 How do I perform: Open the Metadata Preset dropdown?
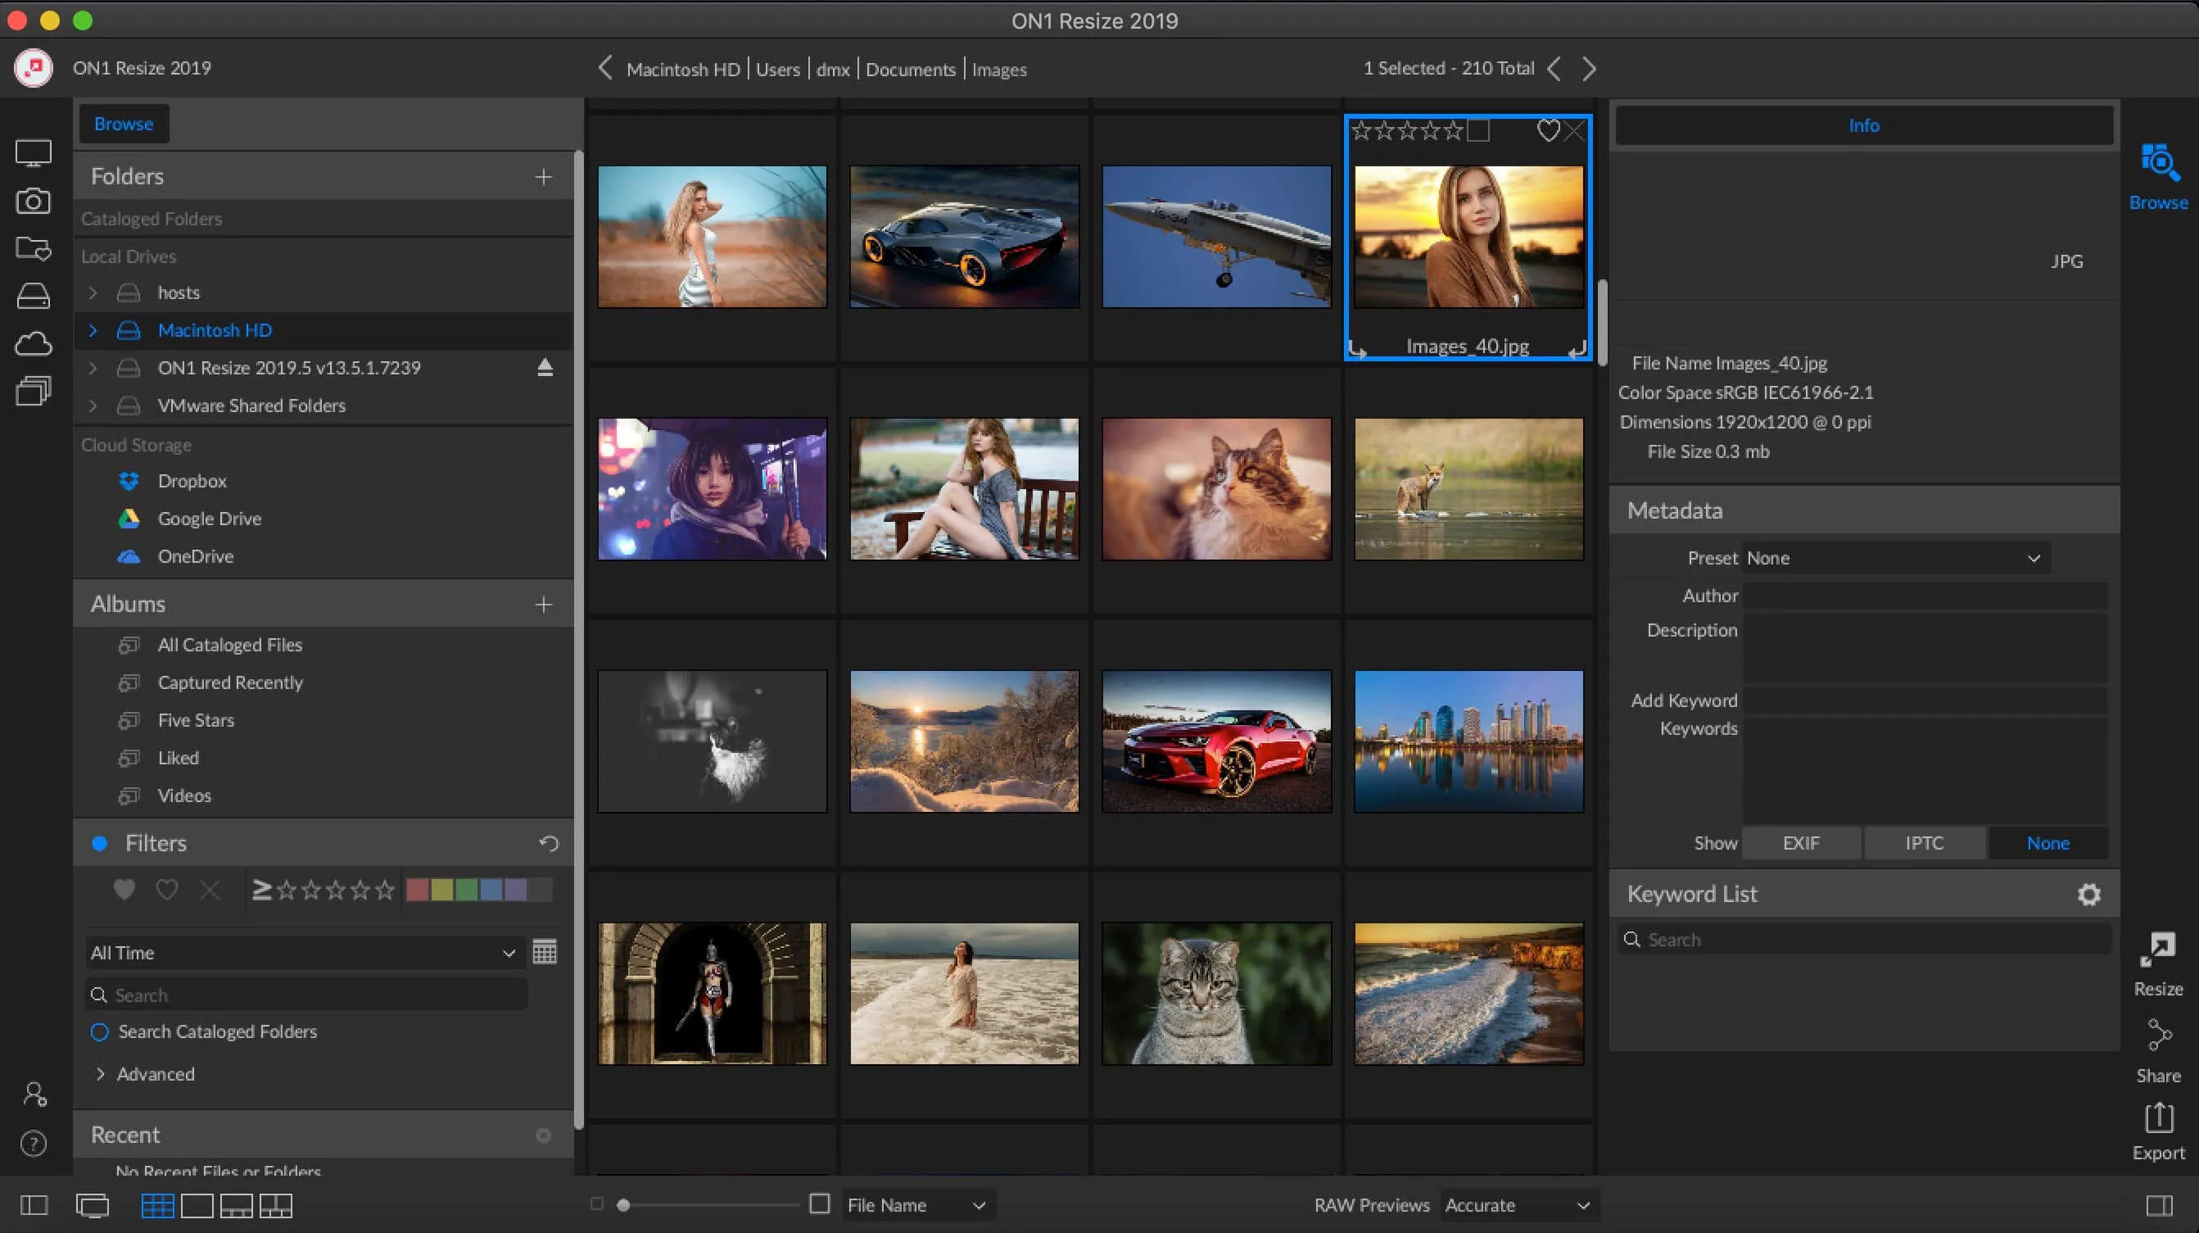[x=1894, y=559]
